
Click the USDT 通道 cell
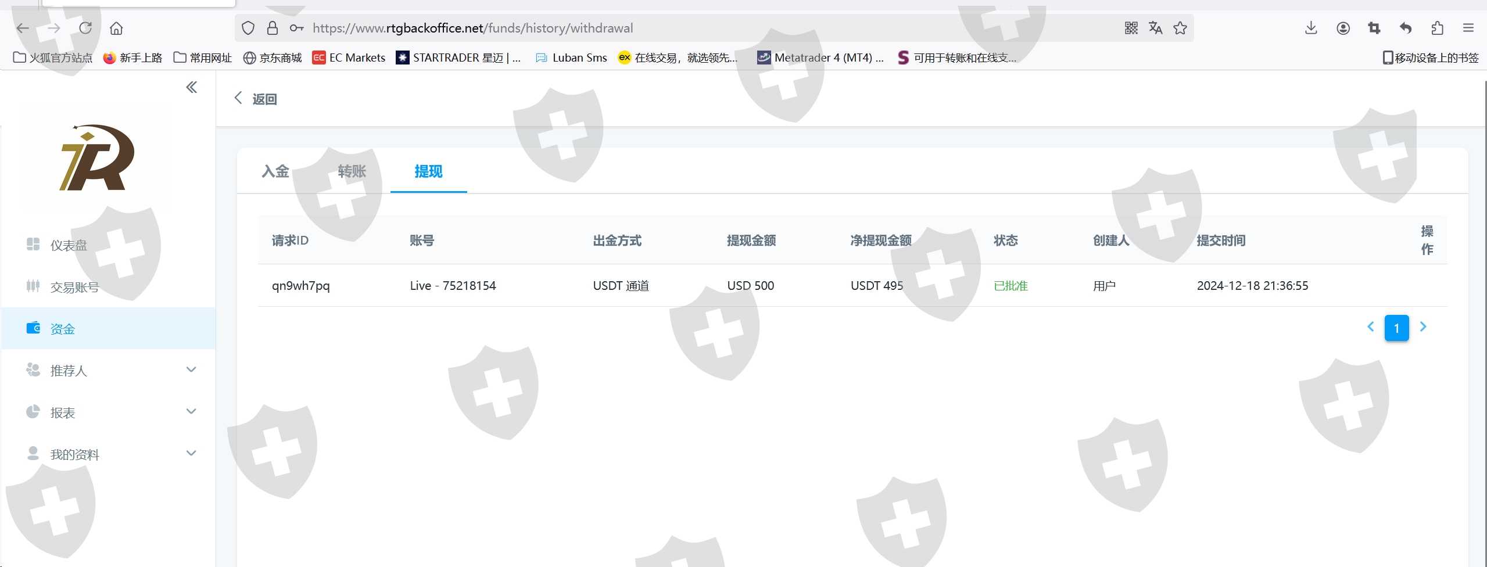pyautogui.click(x=621, y=286)
